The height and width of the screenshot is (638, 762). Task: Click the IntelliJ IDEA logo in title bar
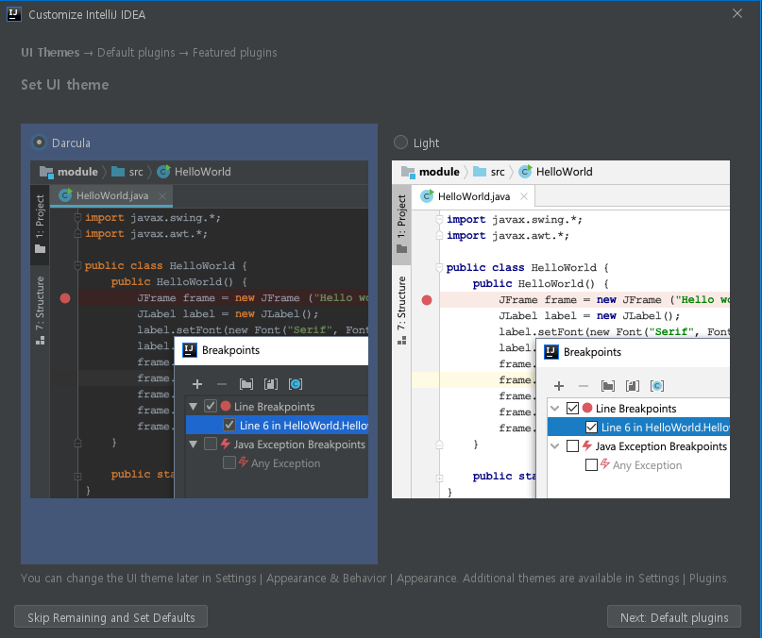tap(13, 14)
